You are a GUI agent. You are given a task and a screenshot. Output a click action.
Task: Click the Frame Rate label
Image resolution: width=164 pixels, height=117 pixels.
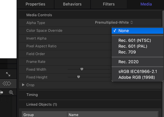[x=36, y=62]
